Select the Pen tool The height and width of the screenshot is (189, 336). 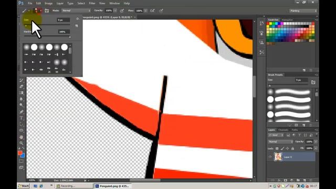pyautogui.click(x=21, y=112)
